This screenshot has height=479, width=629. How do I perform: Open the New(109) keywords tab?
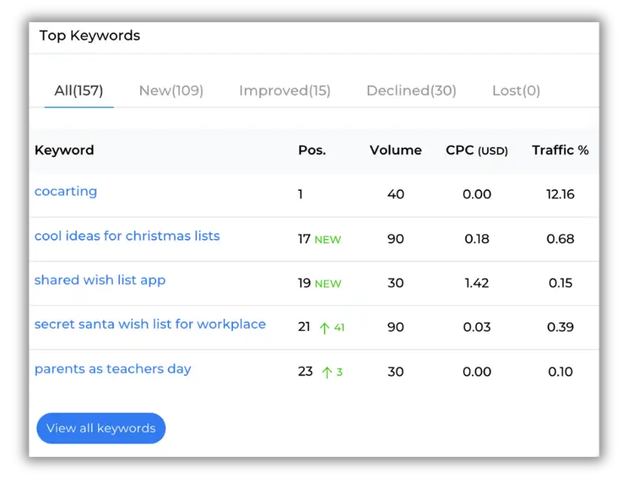point(171,90)
